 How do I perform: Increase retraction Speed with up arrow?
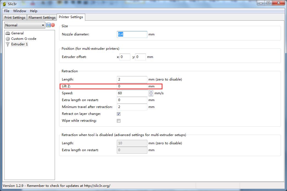coord(151,92)
